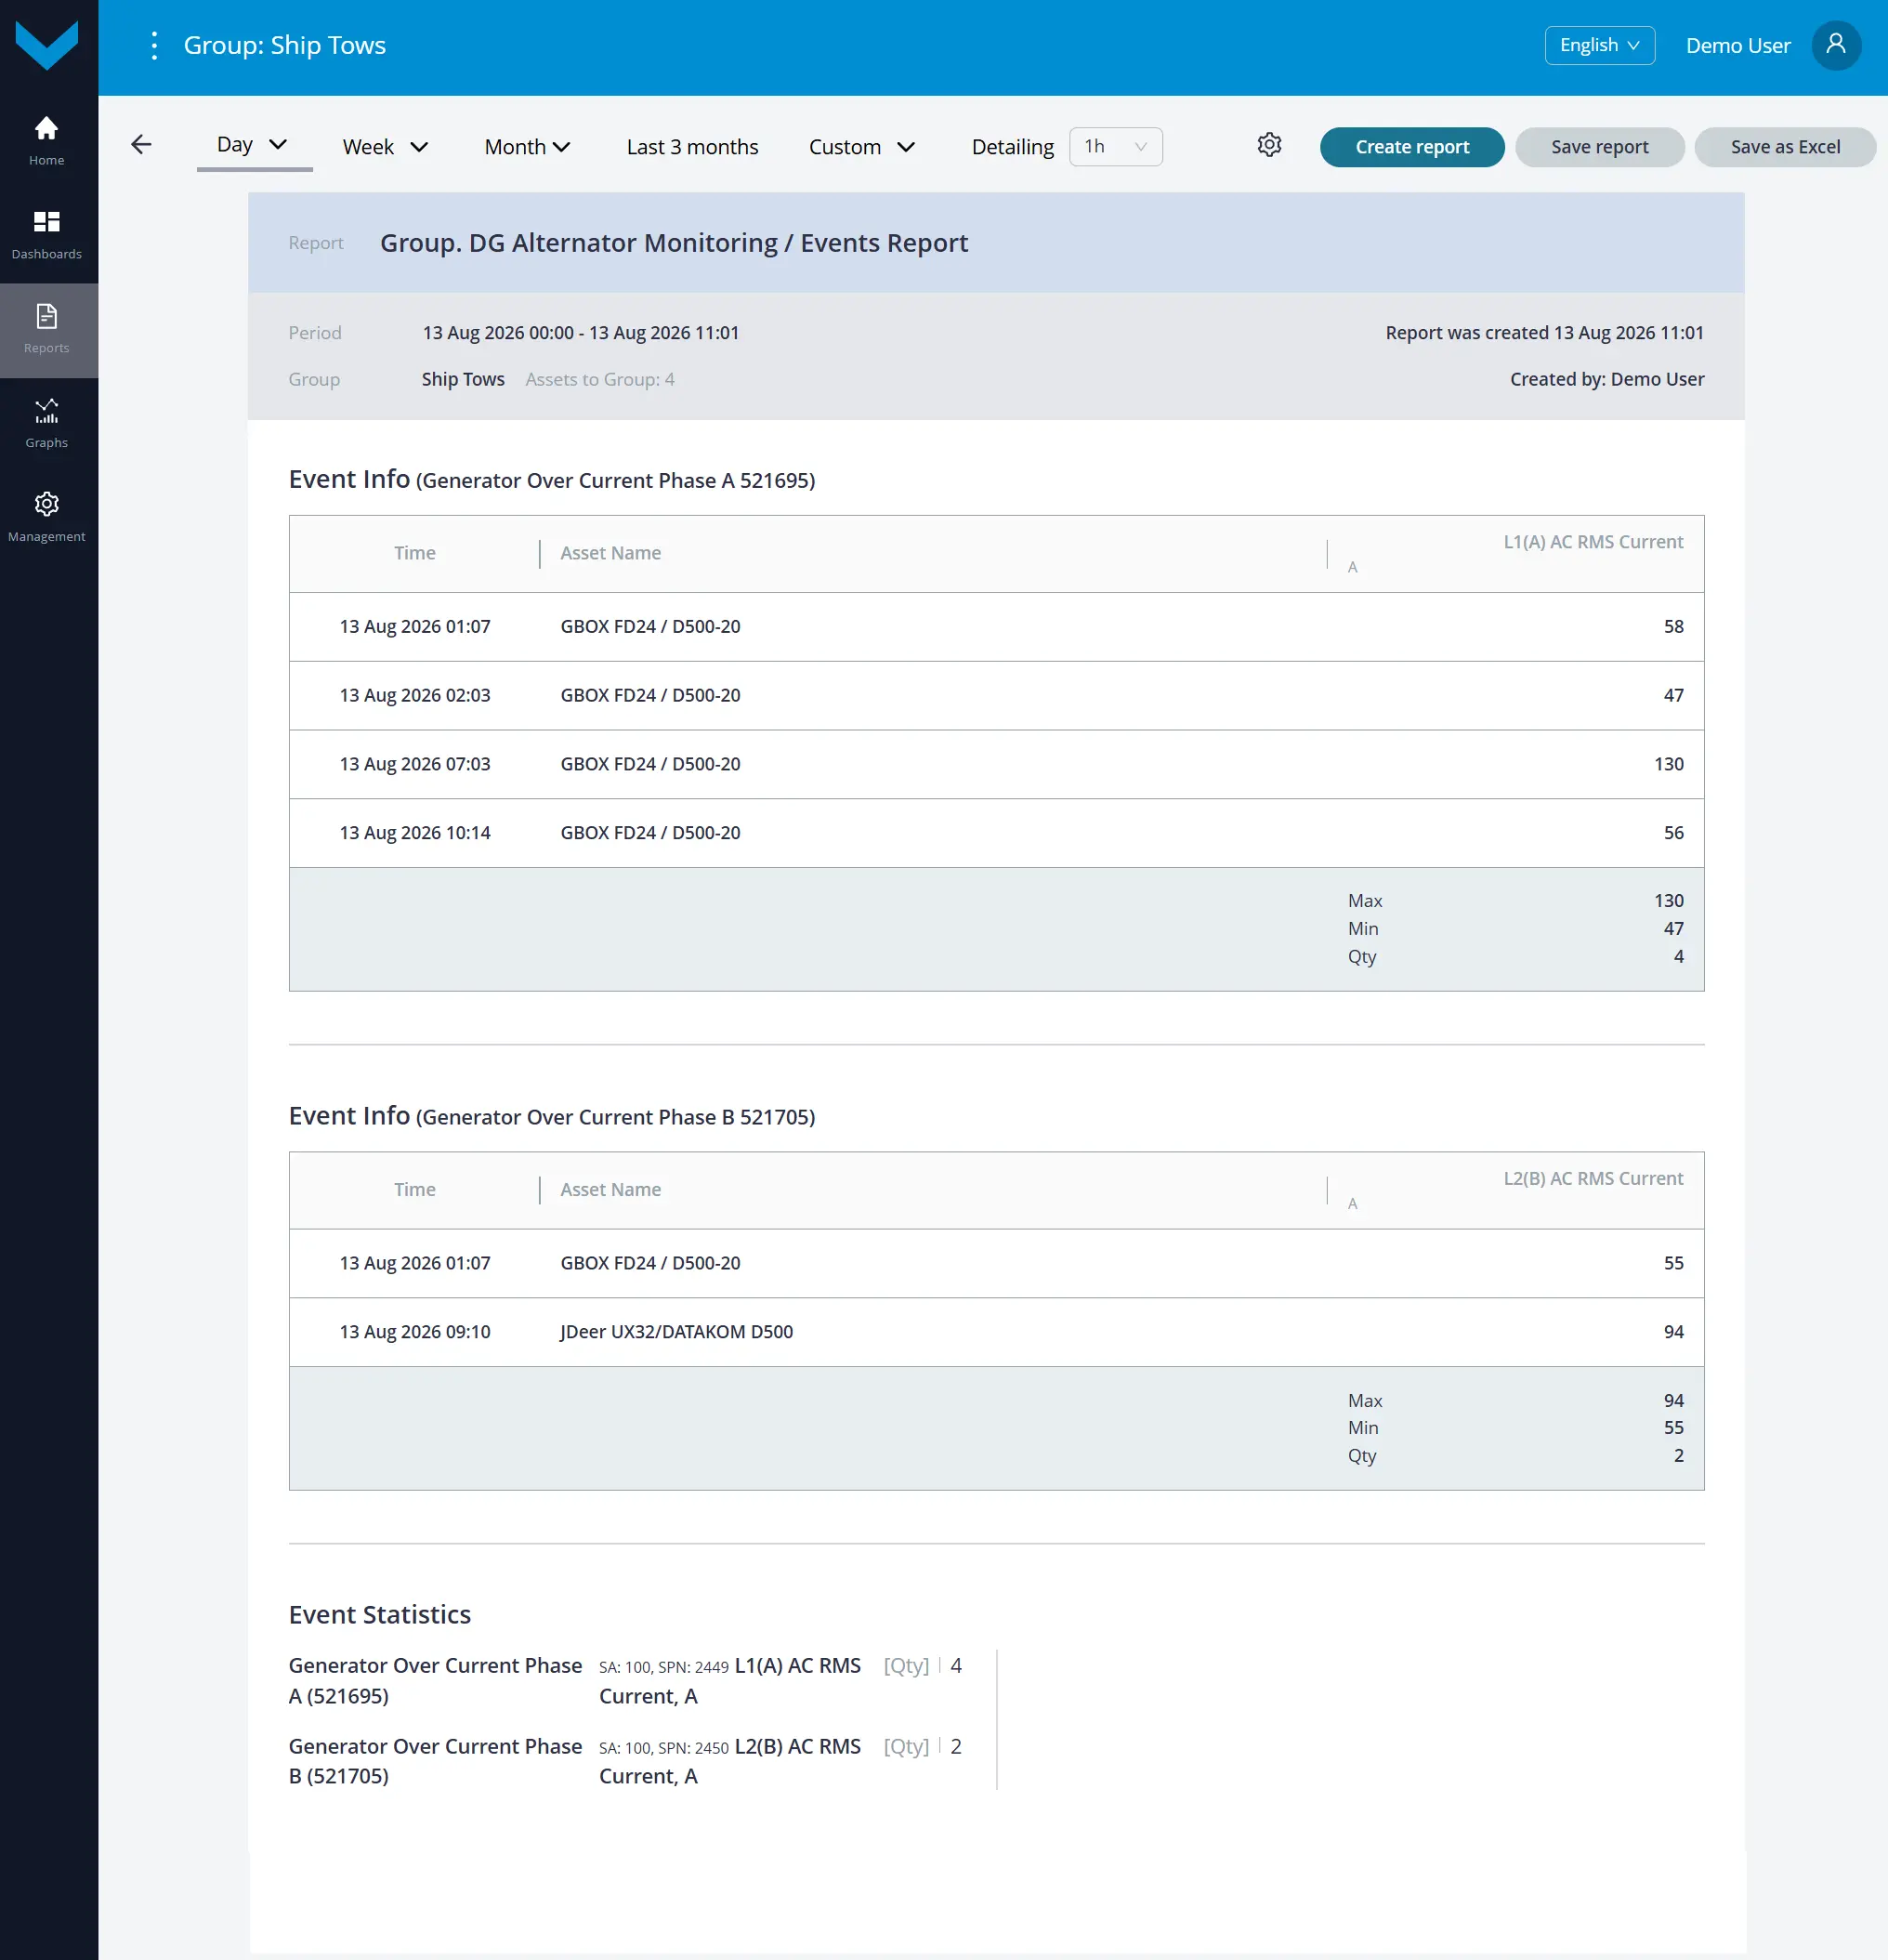Viewport: 1888px width, 1960px height.
Task: Click the Create report button
Action: 1412,147
